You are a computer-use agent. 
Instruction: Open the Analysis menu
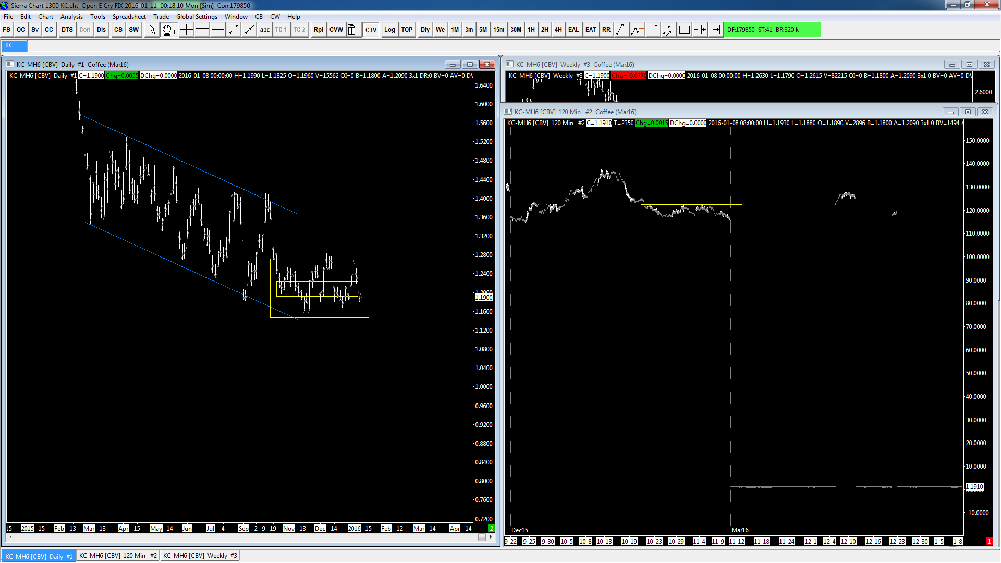coord(71,17)
